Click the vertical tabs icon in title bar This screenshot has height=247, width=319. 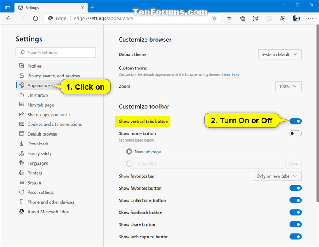8,8
